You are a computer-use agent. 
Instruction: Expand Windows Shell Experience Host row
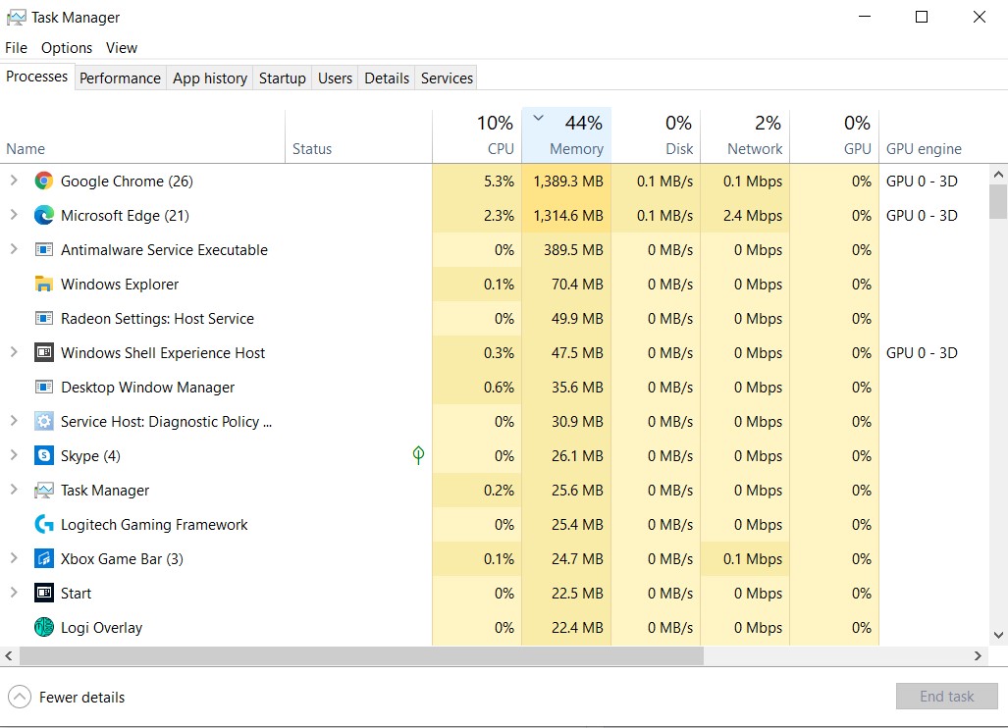[14, 352]
